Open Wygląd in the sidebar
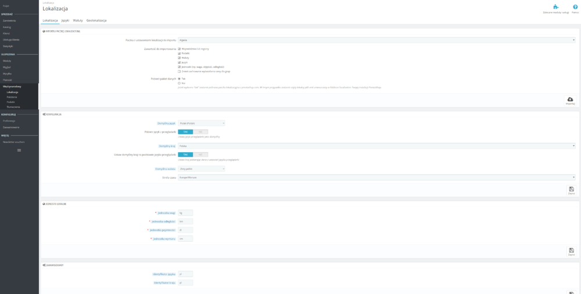This screenshot has height=294, width=581. click(6, 67)
